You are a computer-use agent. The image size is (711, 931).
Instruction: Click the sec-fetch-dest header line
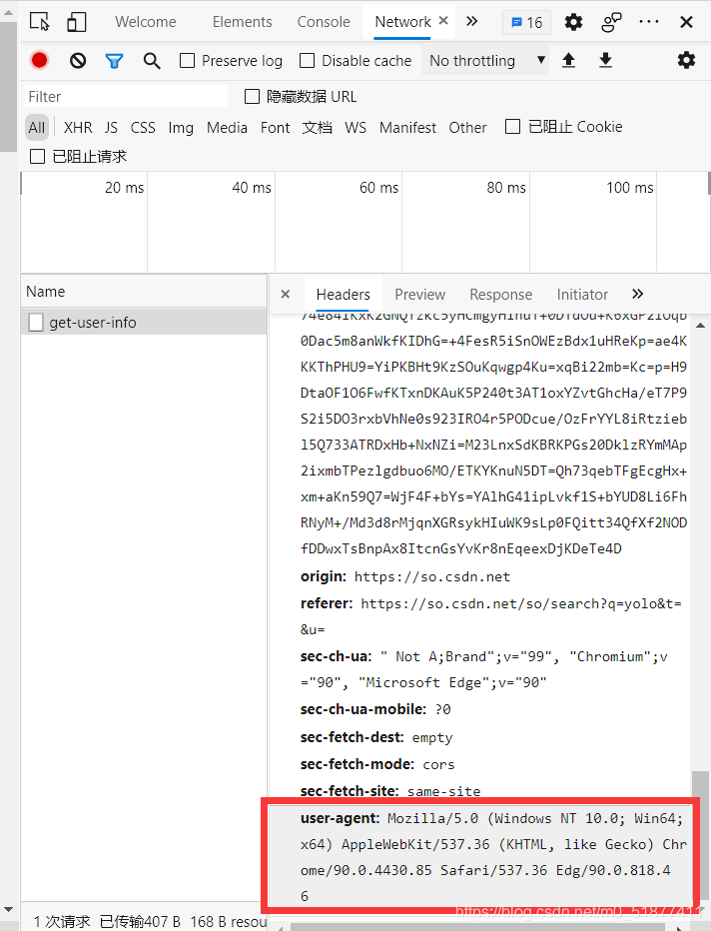(376, 738)
